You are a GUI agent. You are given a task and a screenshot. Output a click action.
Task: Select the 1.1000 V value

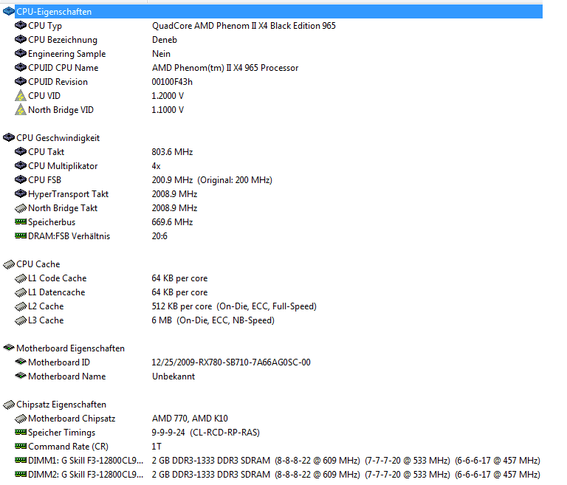(x=168, y=110)
